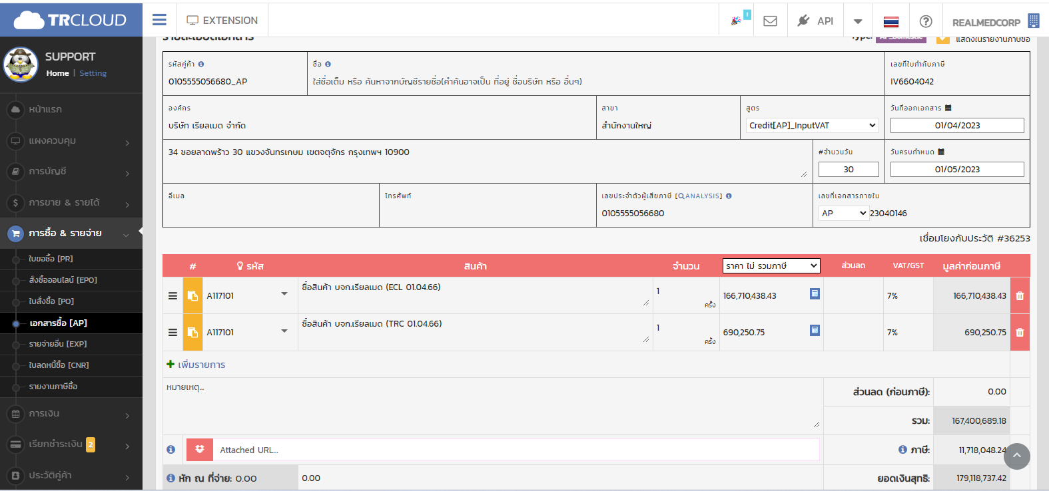Screen dimensions: 1049x491
Task: Edit the 30 days count field
Action: click(849, 169)
